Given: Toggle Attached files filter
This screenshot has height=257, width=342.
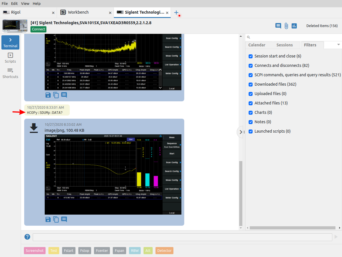Looking at the screenshot, I should click(251, 103).
